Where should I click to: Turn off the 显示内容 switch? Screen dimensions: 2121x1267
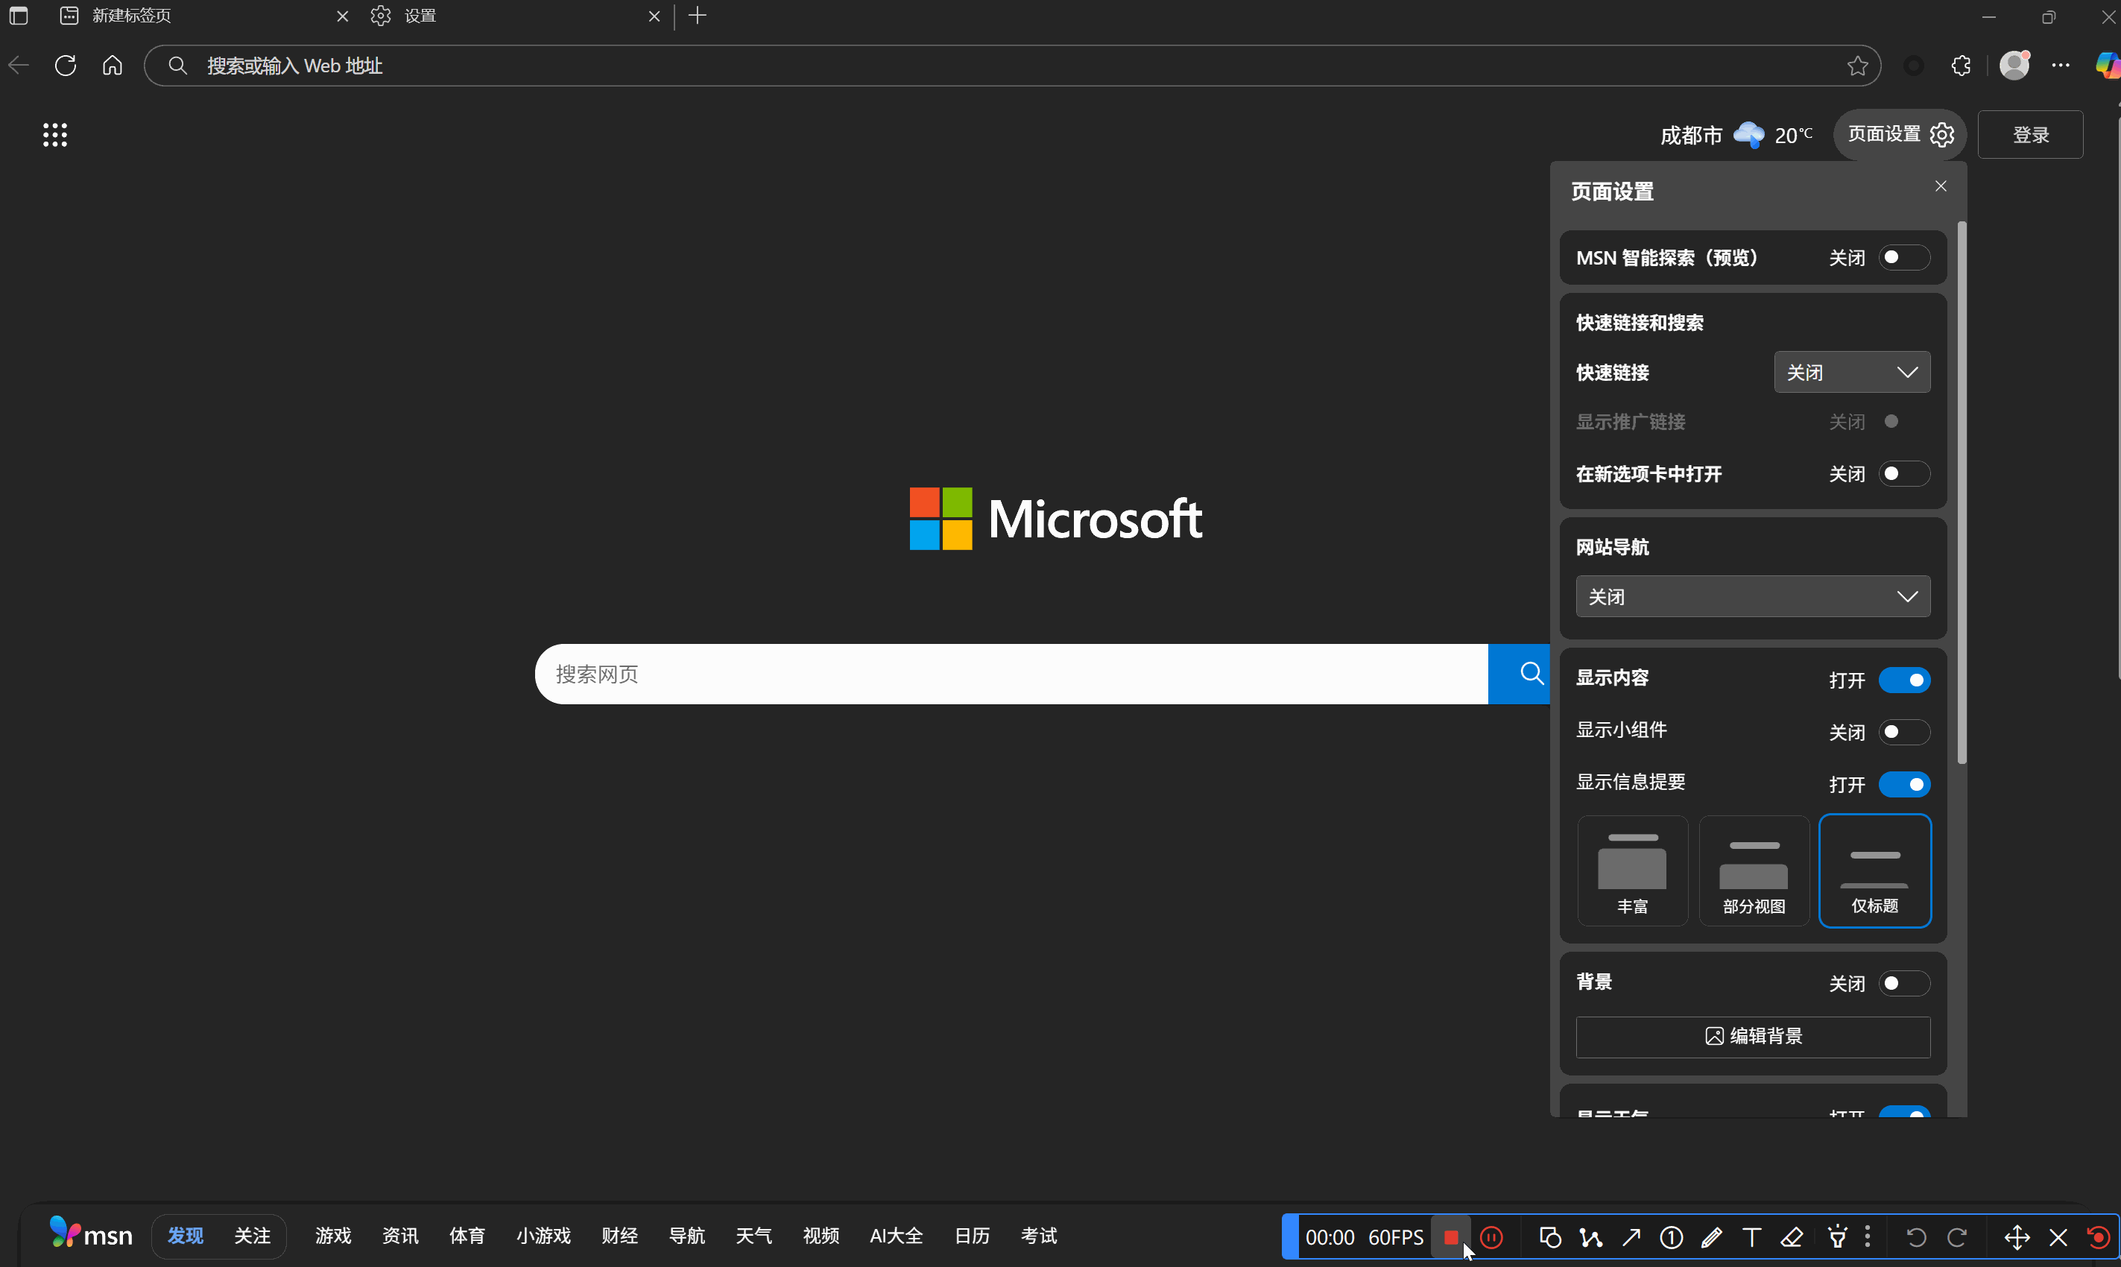tap(1904, 680)
